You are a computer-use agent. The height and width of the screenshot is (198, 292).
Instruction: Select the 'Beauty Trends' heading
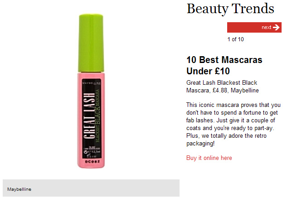tap(230, 9)
